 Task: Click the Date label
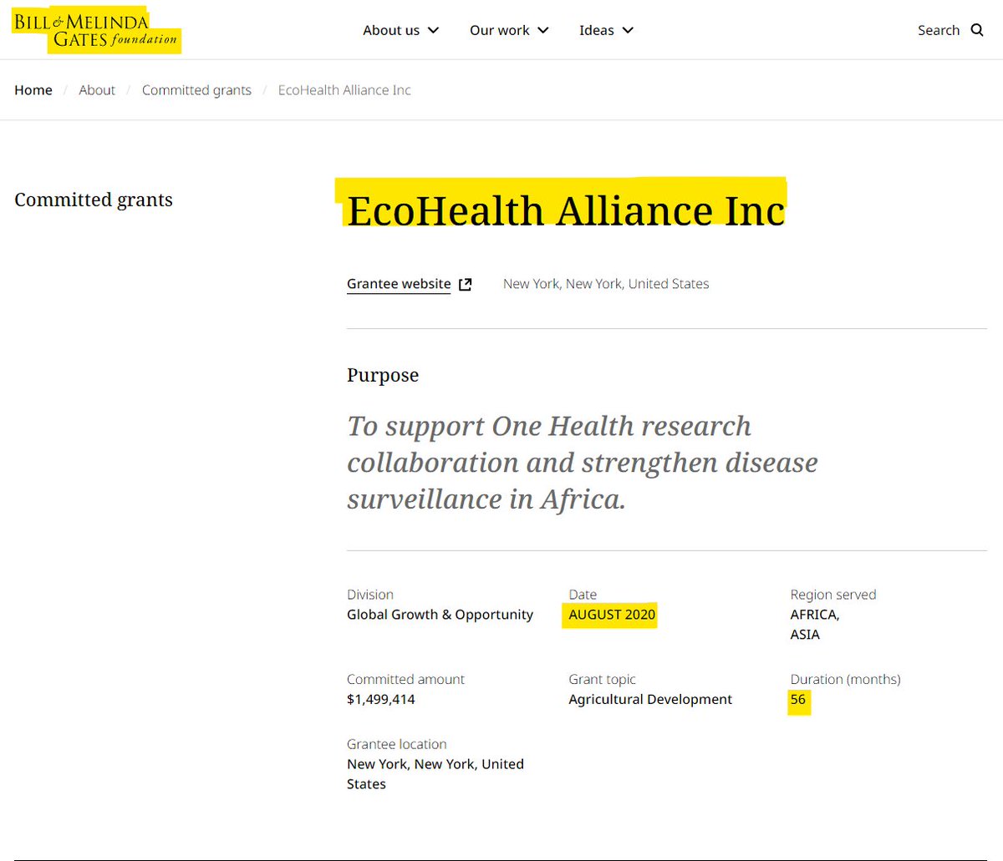pyautogui.click(x=583, y=595)
